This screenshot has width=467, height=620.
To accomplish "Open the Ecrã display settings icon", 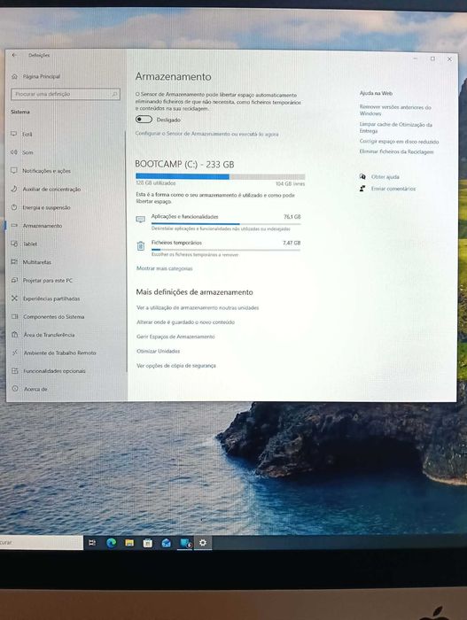I will (14, 134).
